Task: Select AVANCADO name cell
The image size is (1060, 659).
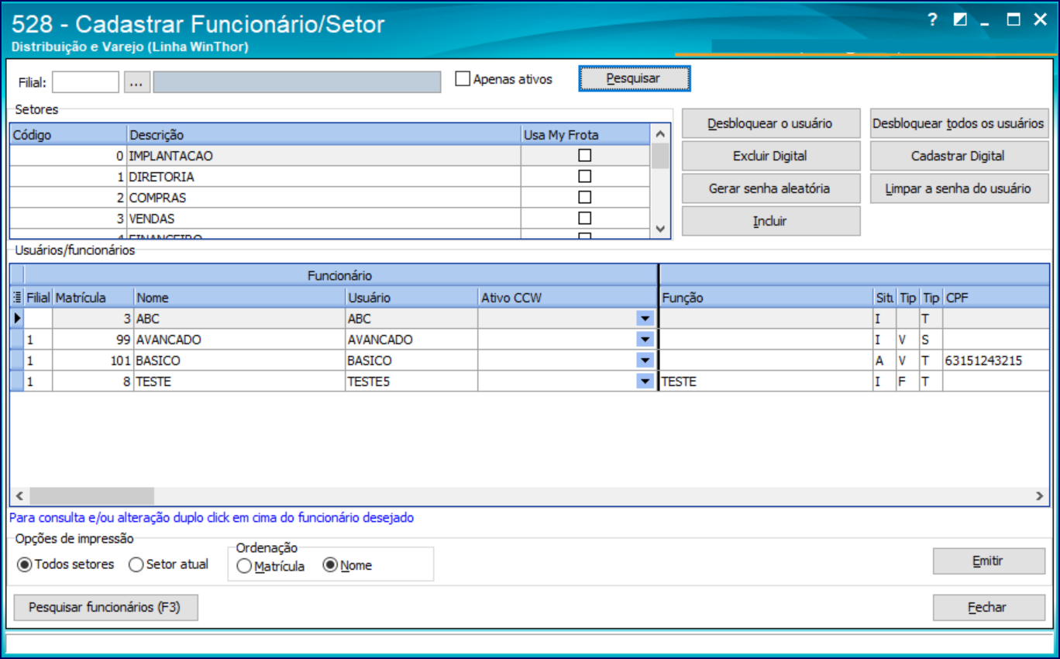Action: pyautogui.click(x=239, y=339)
